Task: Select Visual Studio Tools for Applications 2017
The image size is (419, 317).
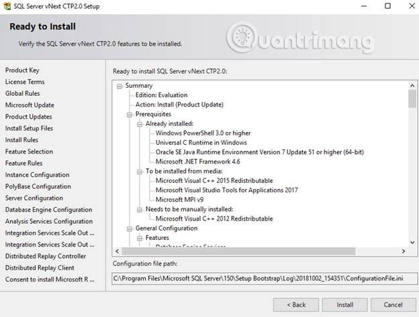Action: 226,190
